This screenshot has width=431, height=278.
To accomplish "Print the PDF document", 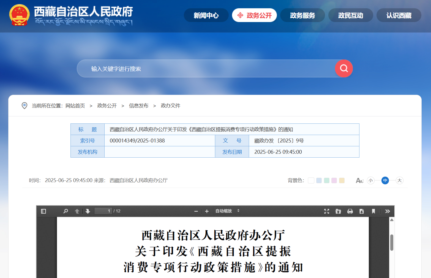I will point(350,211).
